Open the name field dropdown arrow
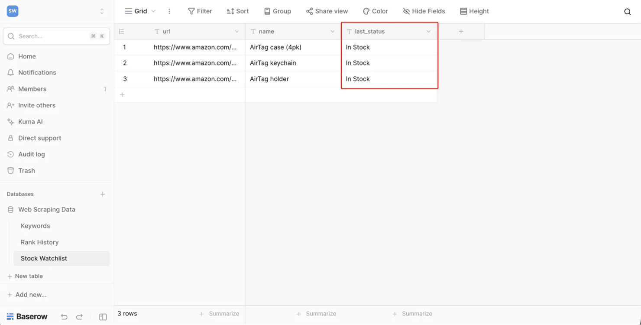The height and width of the screenshot is (325, 641). pos(333,32)
